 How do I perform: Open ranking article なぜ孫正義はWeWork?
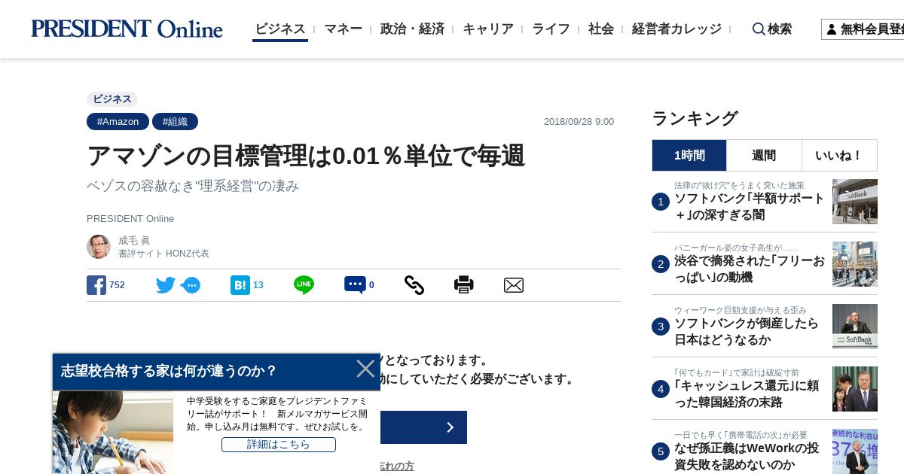747,457
